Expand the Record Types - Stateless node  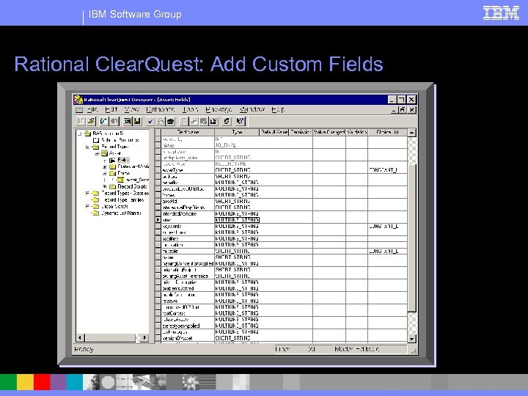tap(87, 194)
